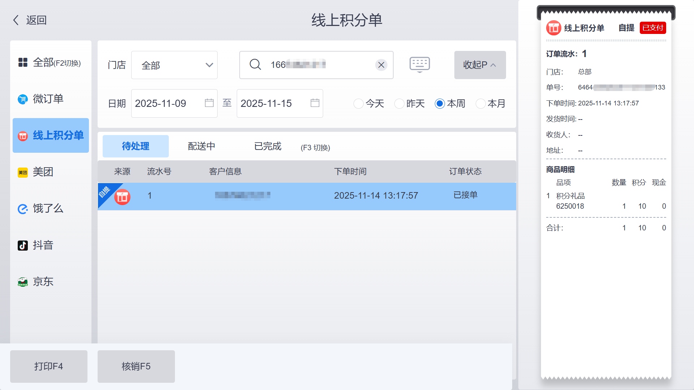Screen dimensions: 694x390
Task: Open the on-screen keyboard icon
Action: tap(419, 65)
